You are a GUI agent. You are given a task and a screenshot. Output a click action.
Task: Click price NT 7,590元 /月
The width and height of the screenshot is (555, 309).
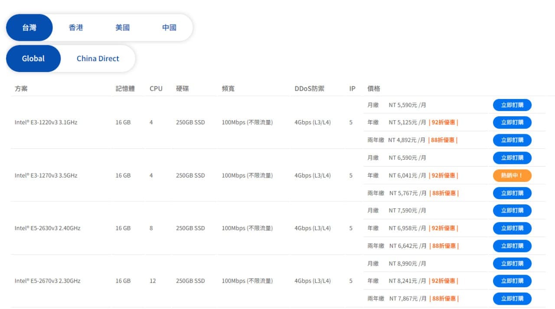[408, 210]
